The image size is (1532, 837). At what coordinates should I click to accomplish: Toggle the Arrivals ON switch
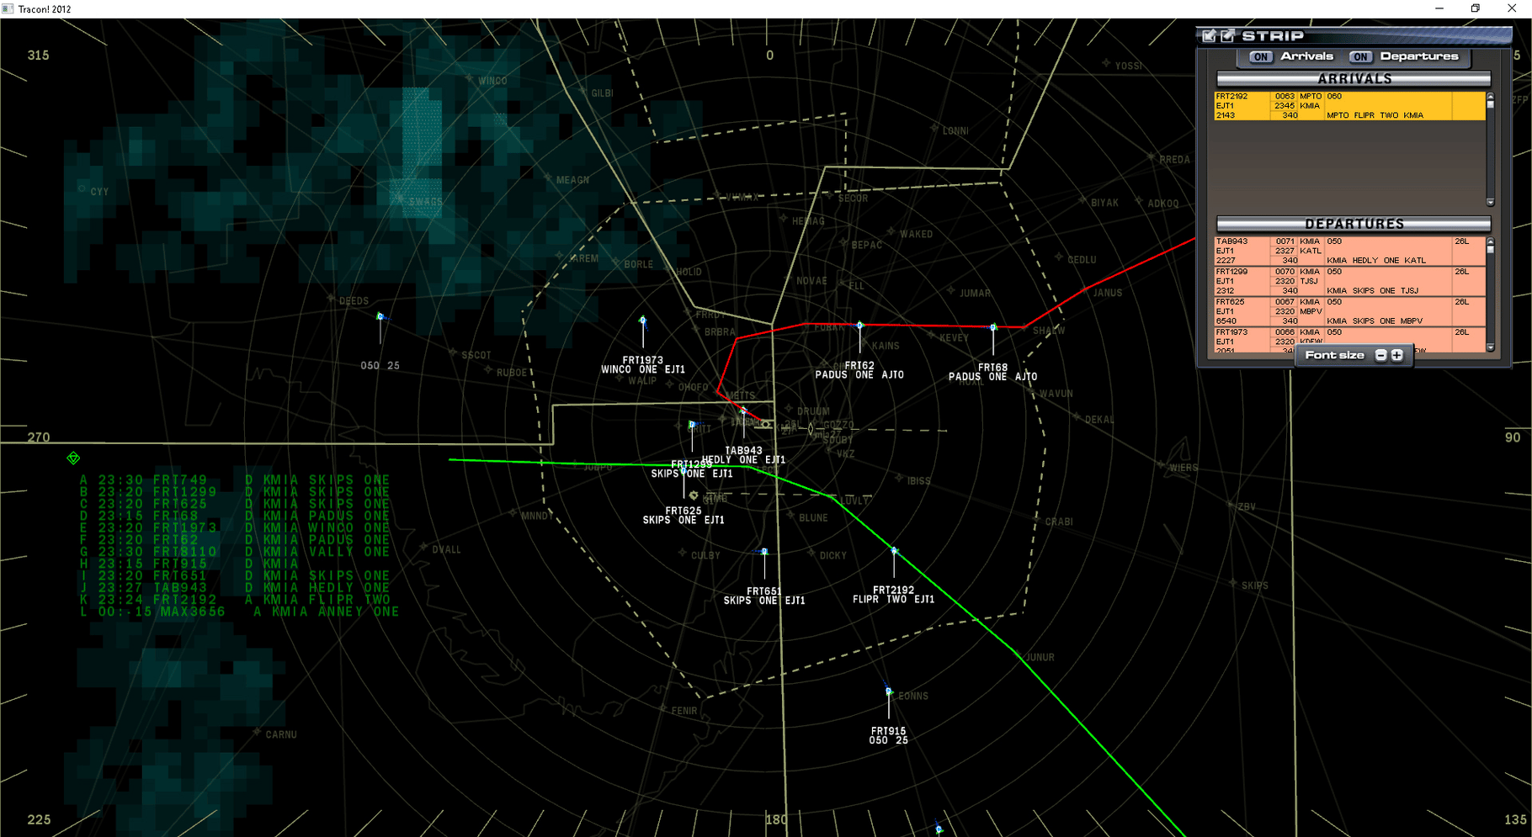pyautogui.click(x=1260, y=57)
